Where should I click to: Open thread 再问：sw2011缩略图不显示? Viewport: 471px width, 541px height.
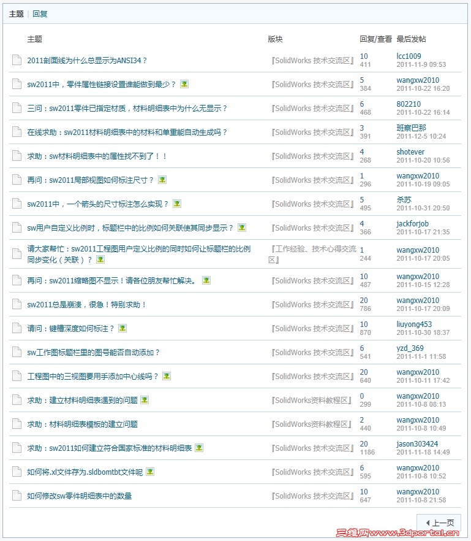112,280
